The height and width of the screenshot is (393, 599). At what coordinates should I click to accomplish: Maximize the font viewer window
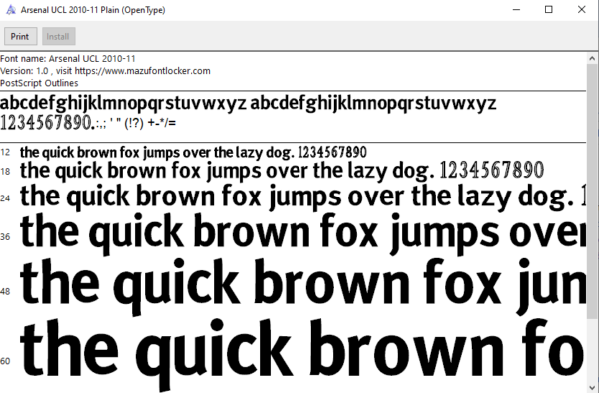[x=548, y=10]
